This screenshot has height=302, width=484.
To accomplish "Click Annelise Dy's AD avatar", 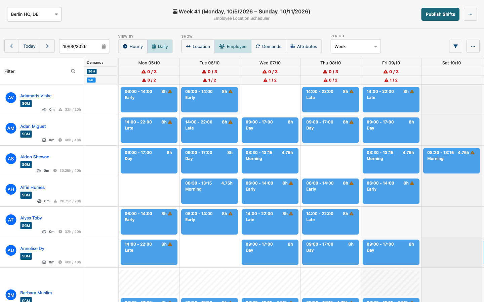I will [11, 250].
